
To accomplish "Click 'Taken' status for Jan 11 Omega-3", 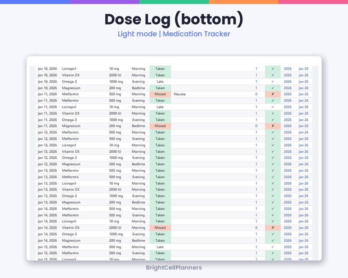I will tap(160, 120).
